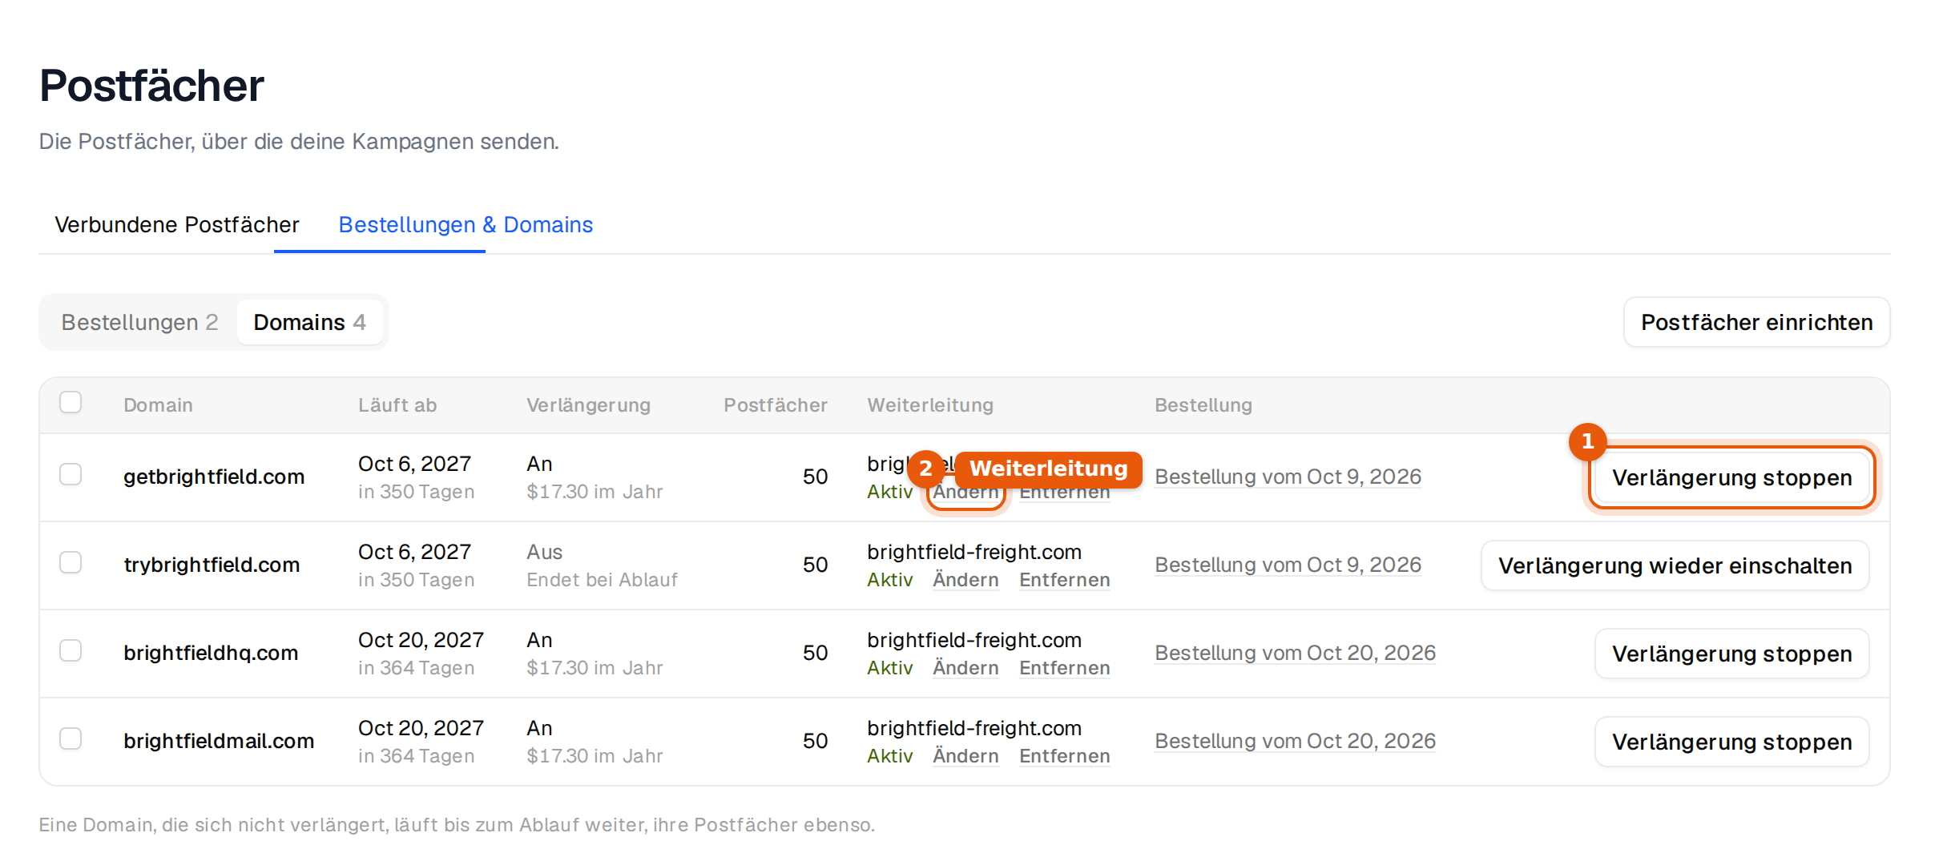The width and height of the screenshot is (1955, 865).
Task: Click the Postfächer page heading
Action: coord(151,86)
